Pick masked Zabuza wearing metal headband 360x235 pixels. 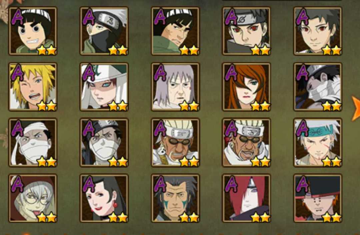click(x=104, y=142)
